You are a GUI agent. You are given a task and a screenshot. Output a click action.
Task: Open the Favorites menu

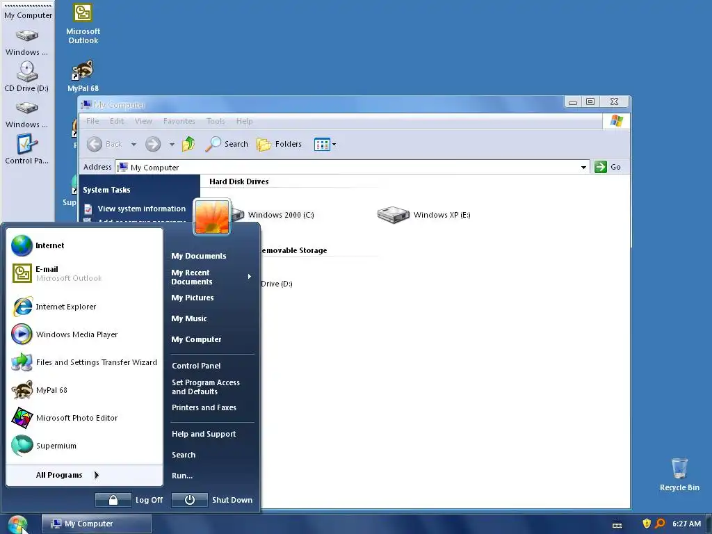click(179, 121)
